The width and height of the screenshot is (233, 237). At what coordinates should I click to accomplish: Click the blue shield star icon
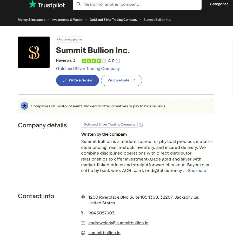(24, 106)
